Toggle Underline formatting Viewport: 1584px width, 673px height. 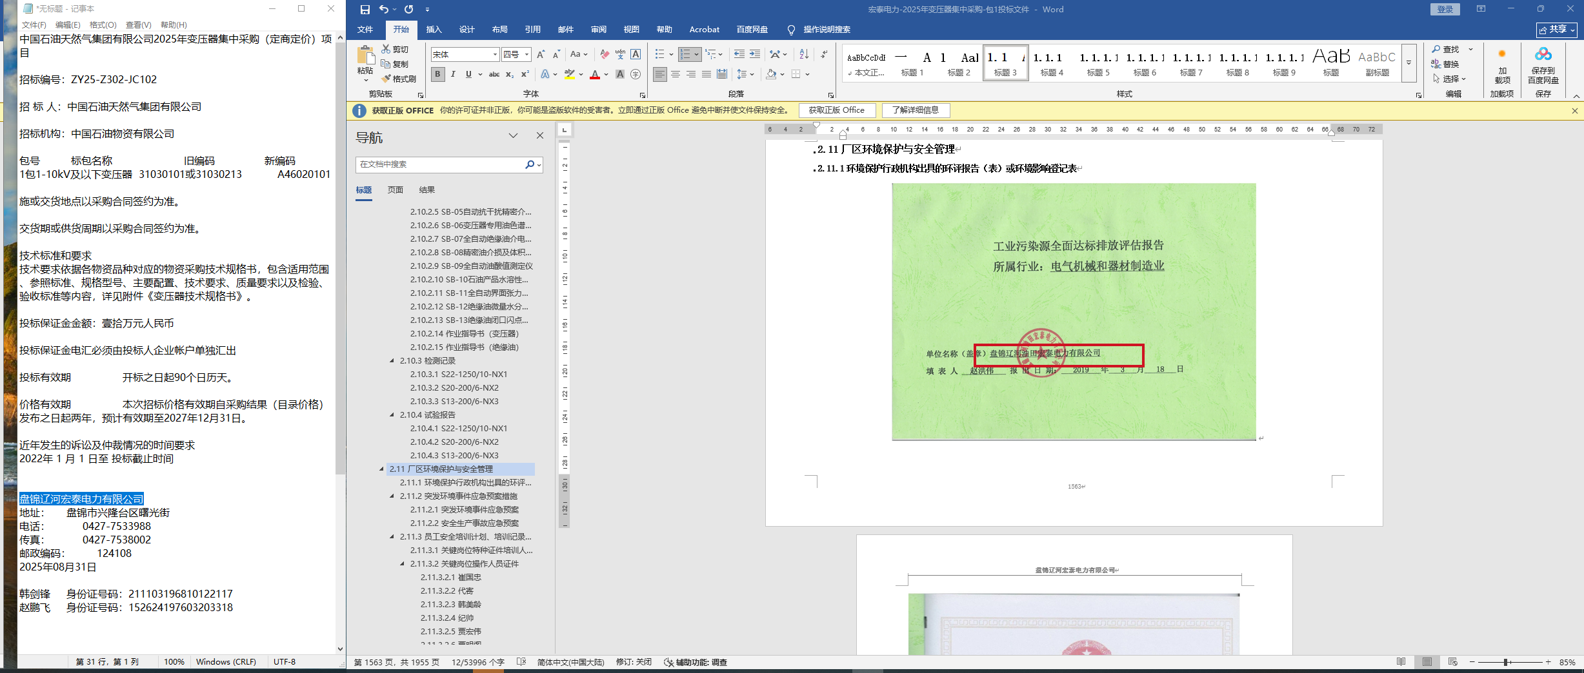click(x=468, y=74)
